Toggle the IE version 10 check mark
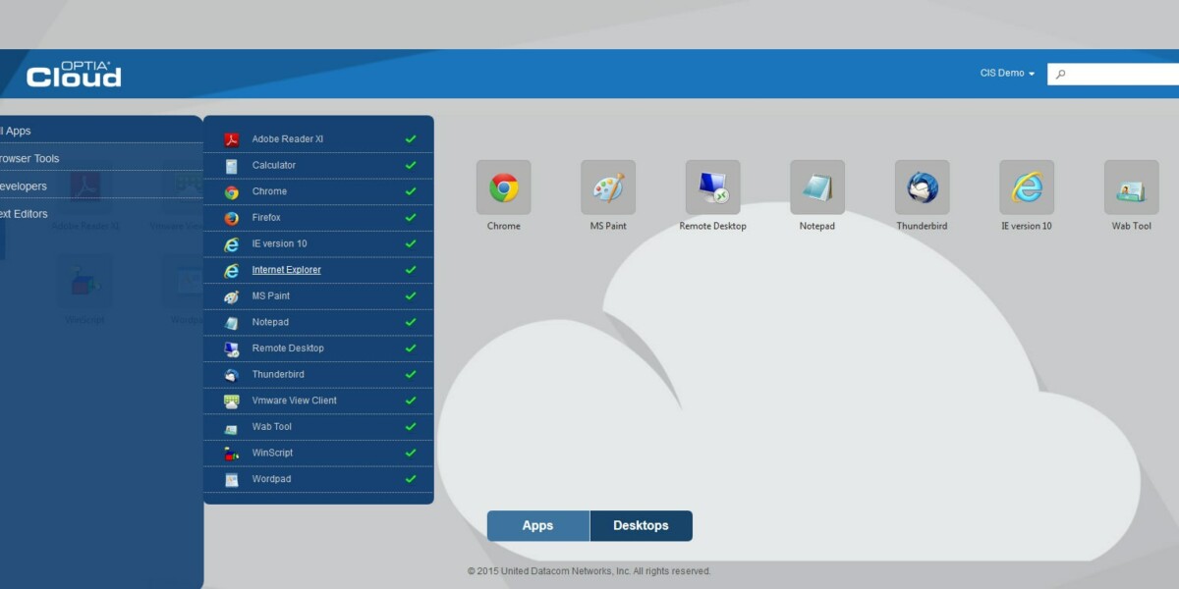Image resolution: width=1179 pixels, height=589 pixels. (411, 243)
